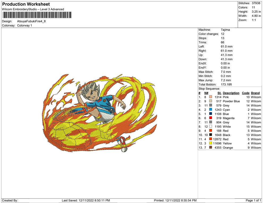Click the barcode below the worksheet title
263x203 pixels.
[37, 15]
